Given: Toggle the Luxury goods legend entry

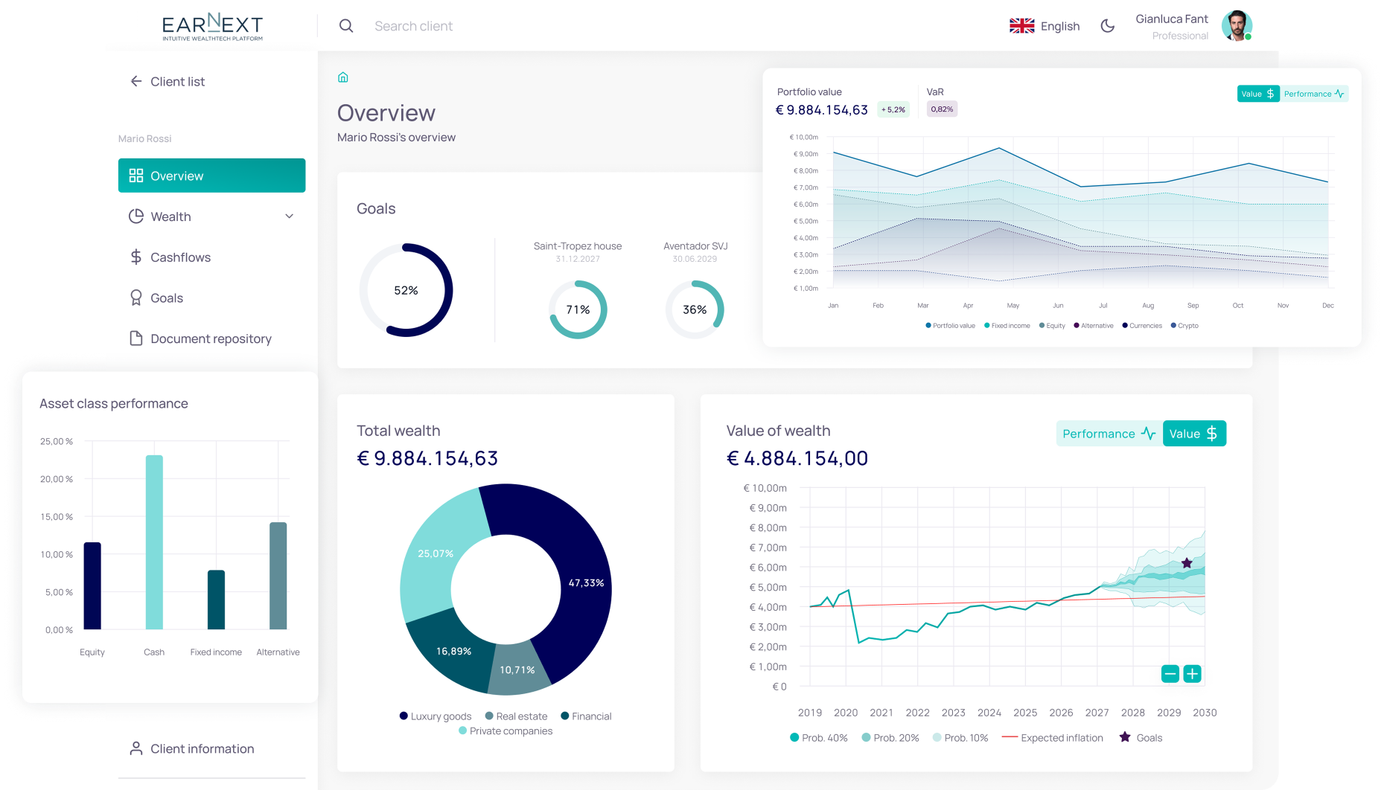Looking at the screenshot, I should point(436,716).
